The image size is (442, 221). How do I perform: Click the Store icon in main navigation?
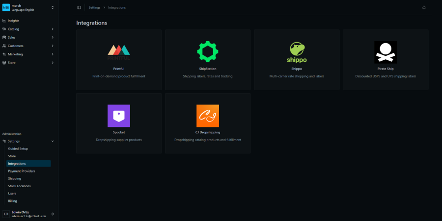coord(4,63)
